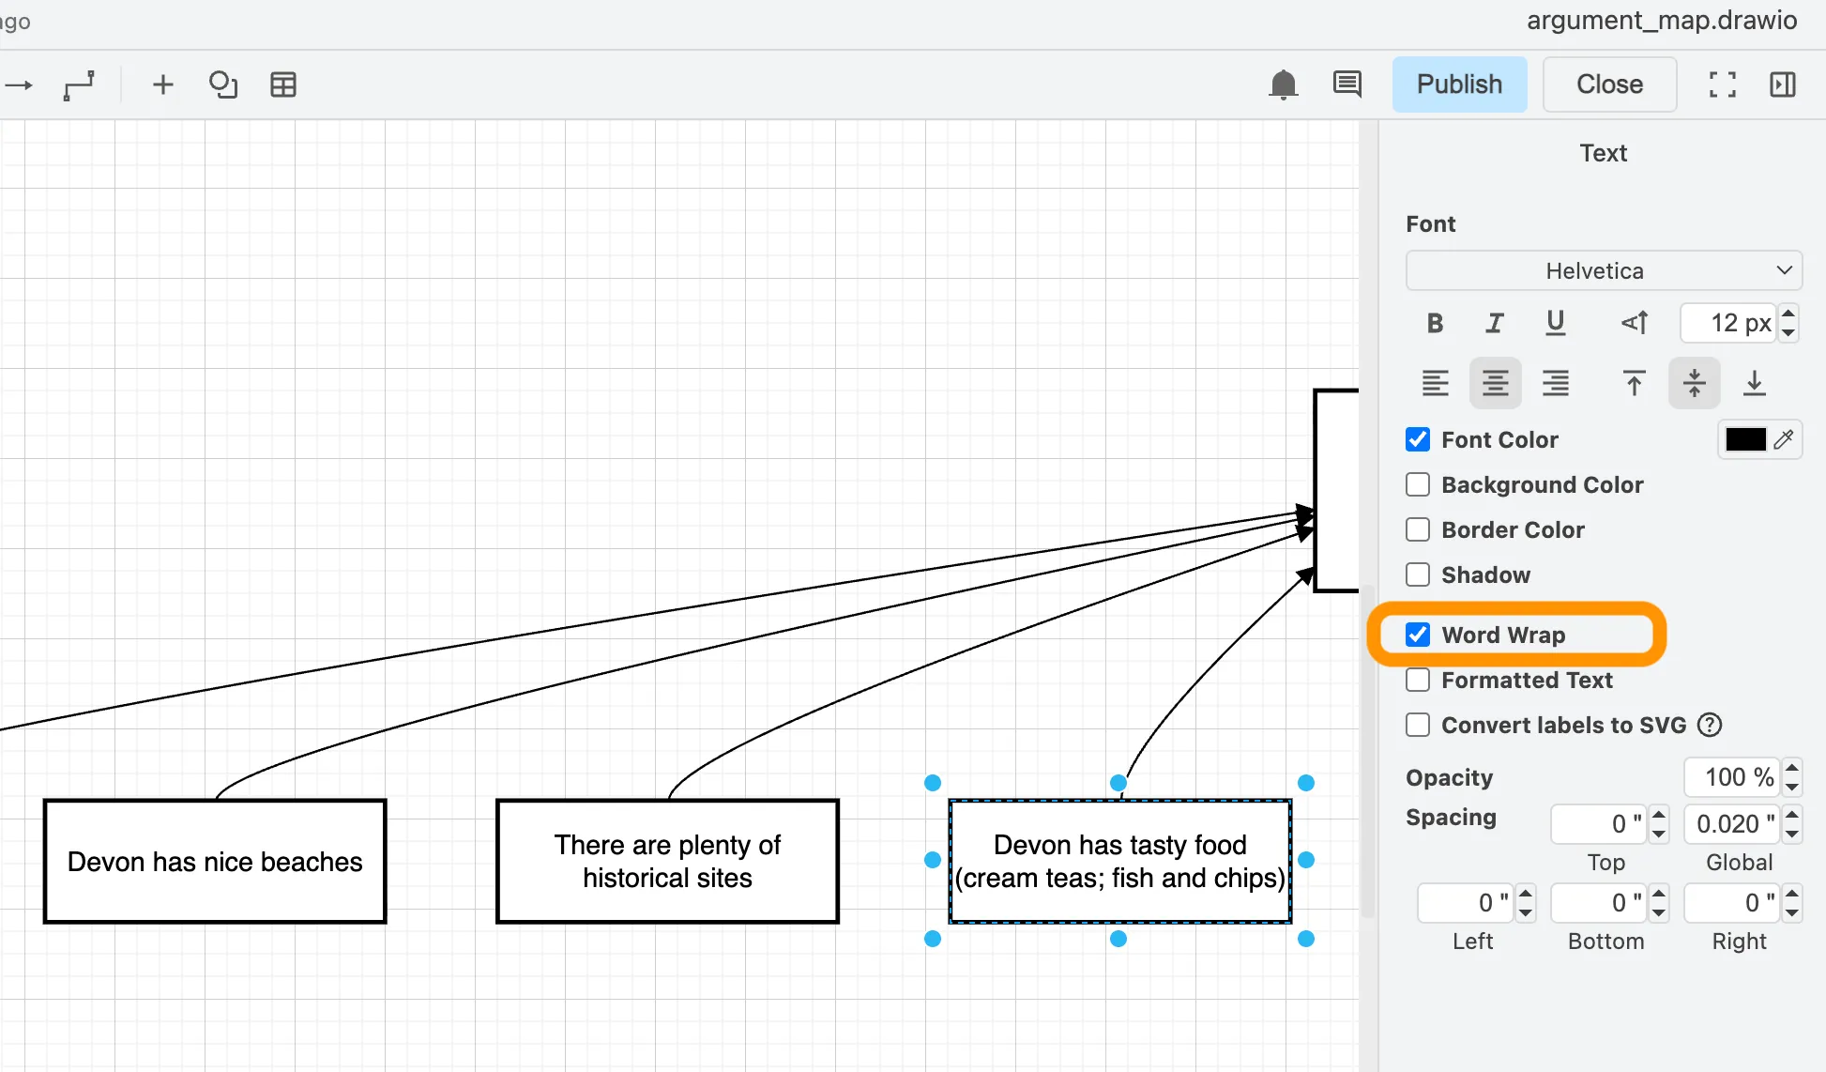Increase the opacity with the up arrow
Viewport: 1826px width, 1072px height.
[1791, 768]
